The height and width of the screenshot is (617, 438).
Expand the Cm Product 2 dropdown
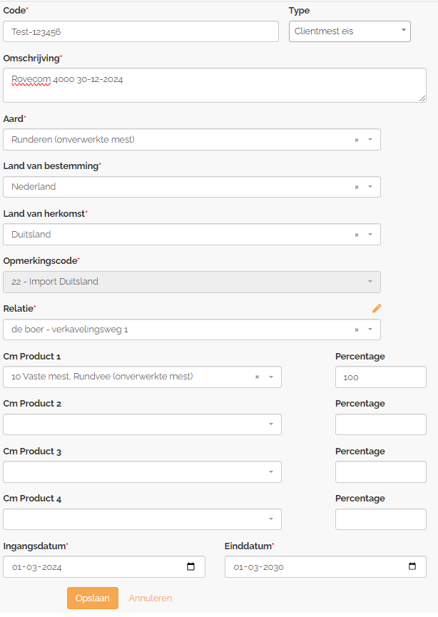click(x=142, y=424)
